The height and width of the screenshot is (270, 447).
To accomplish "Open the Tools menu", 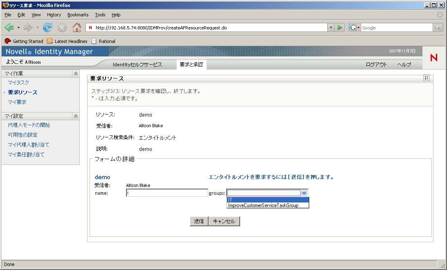I will [x=100, y=15].
